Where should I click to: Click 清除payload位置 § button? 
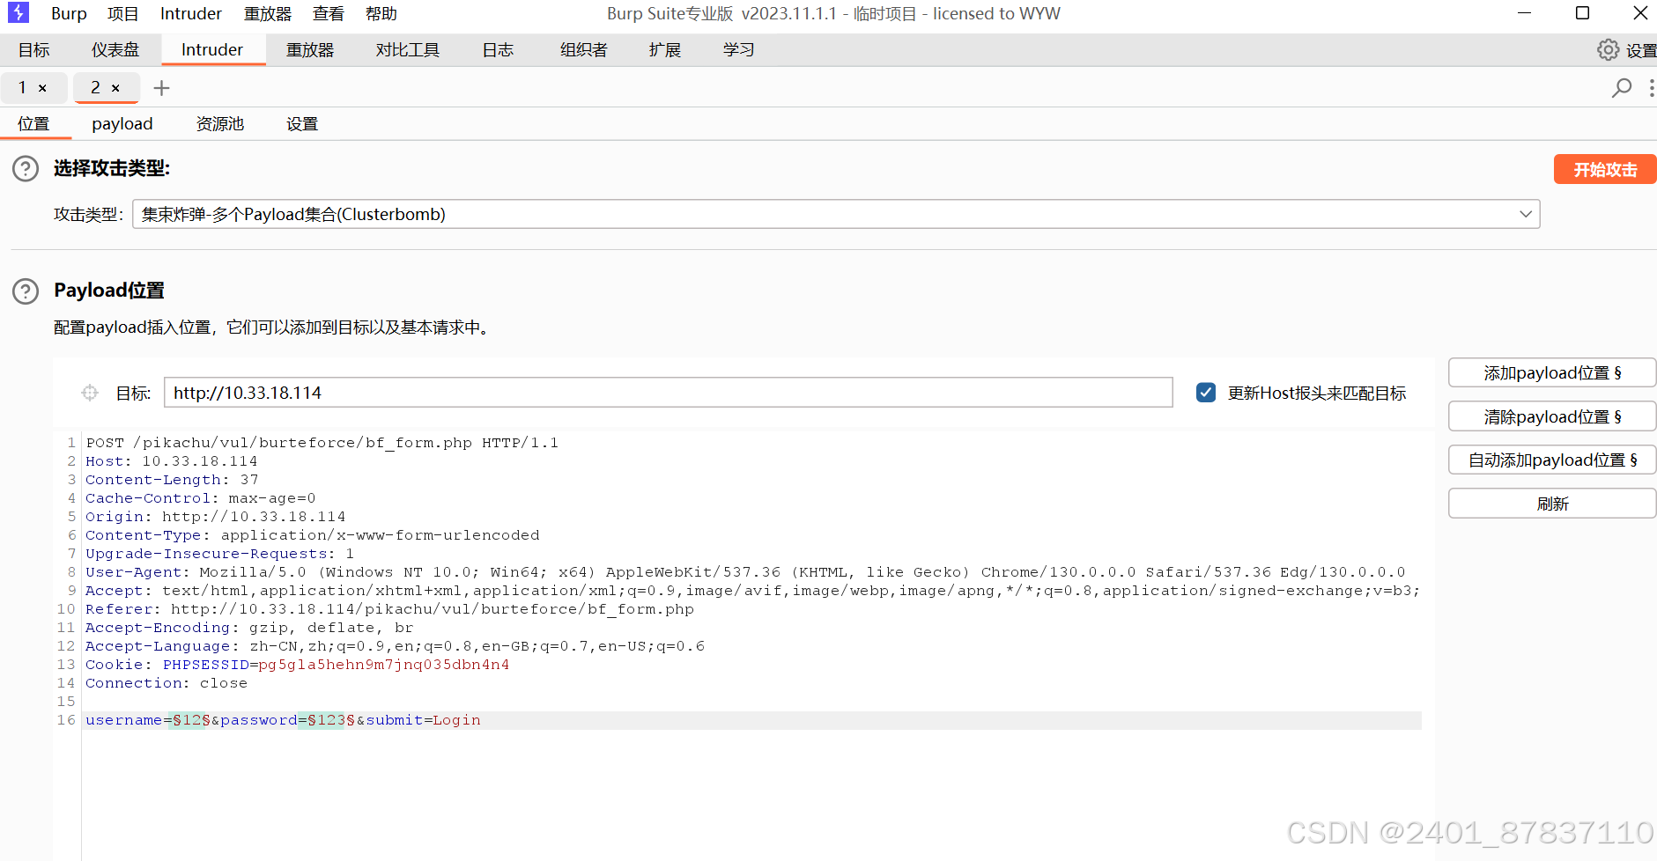click(x=1552, y=416)
